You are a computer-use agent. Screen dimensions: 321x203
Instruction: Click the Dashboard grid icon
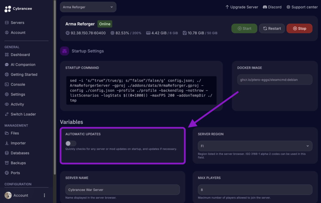(7, 55)
